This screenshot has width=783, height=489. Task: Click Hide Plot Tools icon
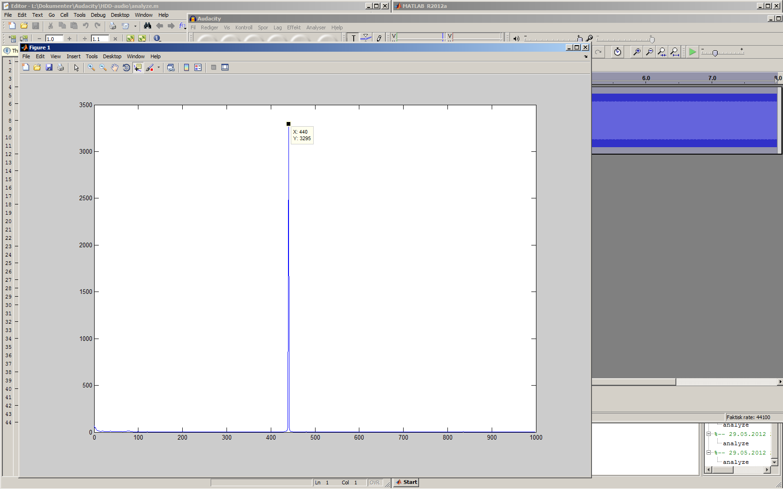(x=213, y=68)
